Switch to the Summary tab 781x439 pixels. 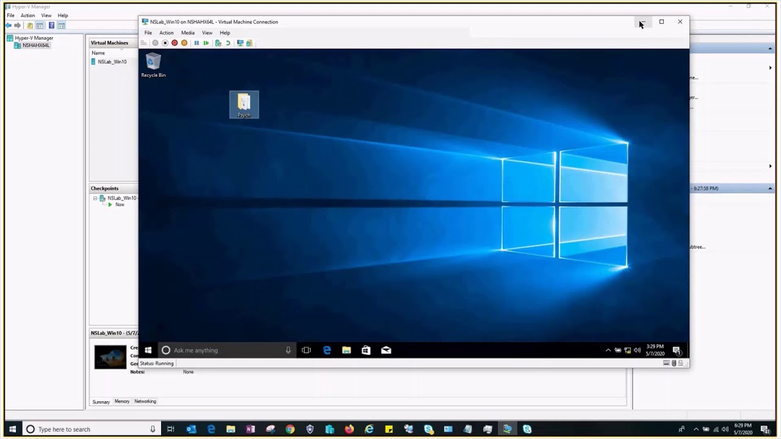pyautogui.click(x=101, y=402)
